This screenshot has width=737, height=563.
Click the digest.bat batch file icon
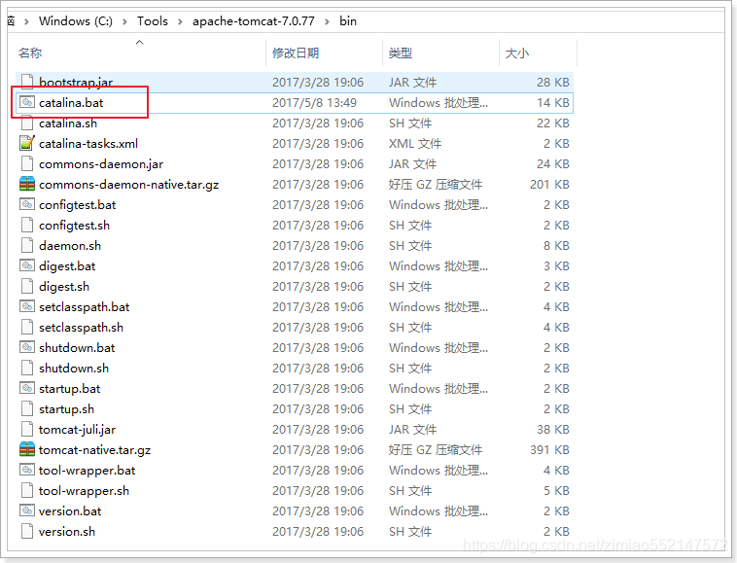[x=27, y=265]
